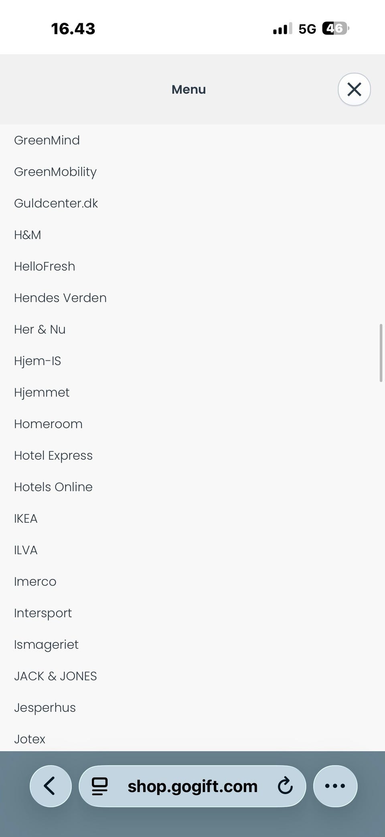385x837 pixels.
Task: Open the GreenMind menu entry
Action: 47,140
